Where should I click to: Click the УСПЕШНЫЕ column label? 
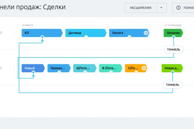click(175, 25)
